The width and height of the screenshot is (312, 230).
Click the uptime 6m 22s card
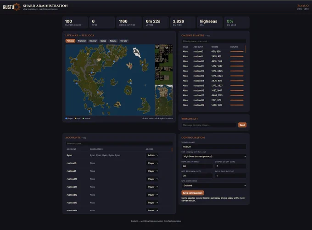156,22
